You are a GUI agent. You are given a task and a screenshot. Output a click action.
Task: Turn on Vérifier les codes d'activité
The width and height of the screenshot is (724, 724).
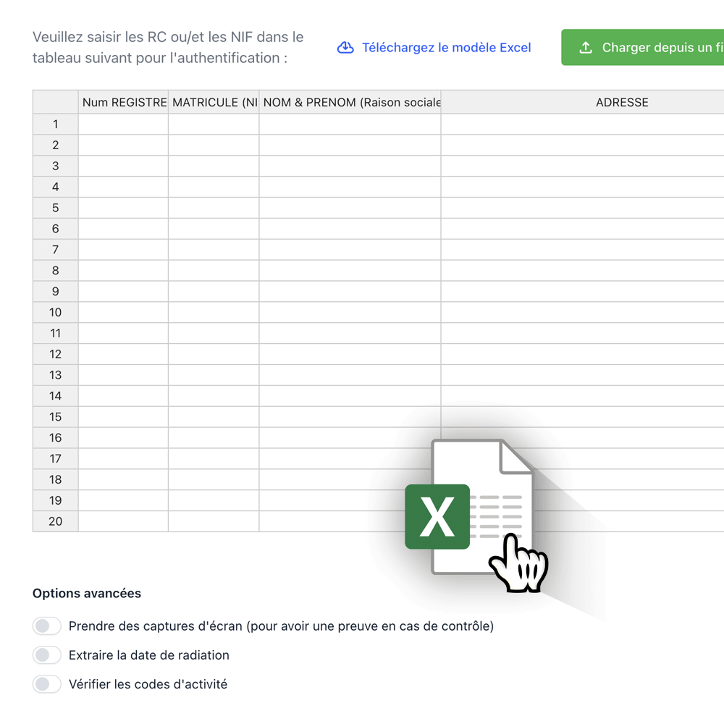[x=46, y=684]
